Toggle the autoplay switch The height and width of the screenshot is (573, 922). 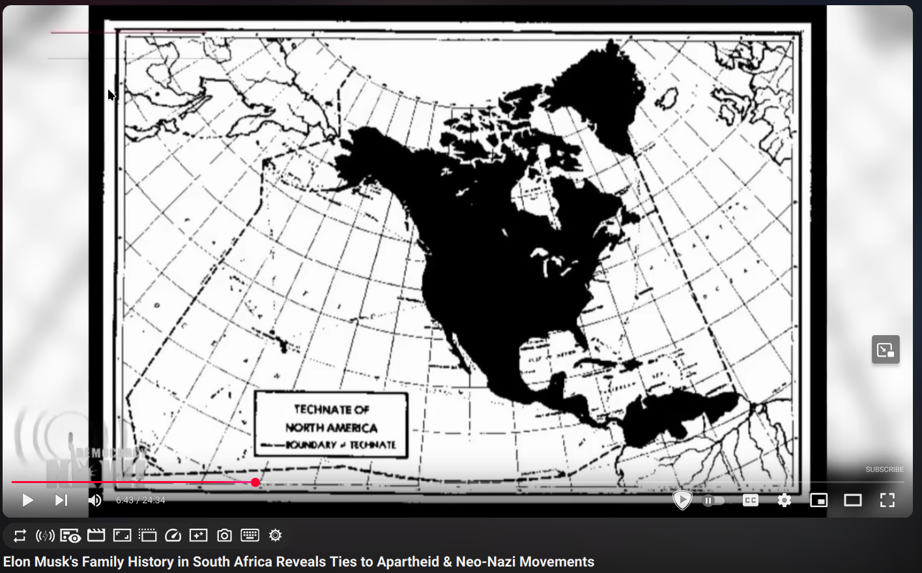pyautogui.click(x=713, y=501)
